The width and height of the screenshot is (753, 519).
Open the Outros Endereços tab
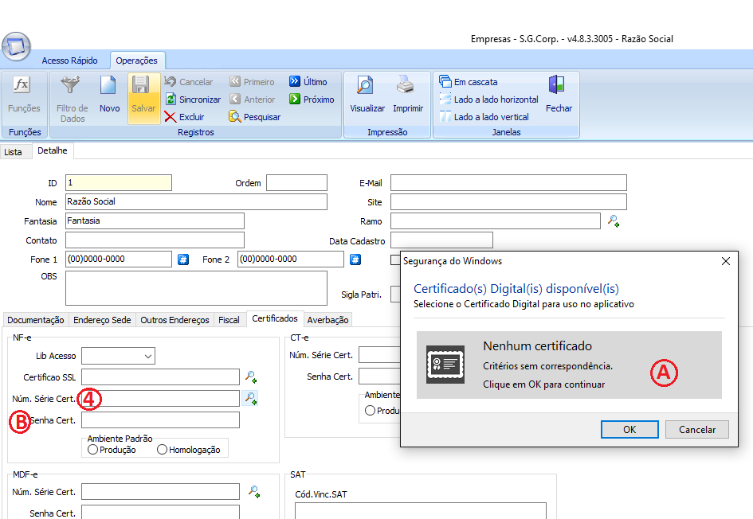[x=175, y=320]
